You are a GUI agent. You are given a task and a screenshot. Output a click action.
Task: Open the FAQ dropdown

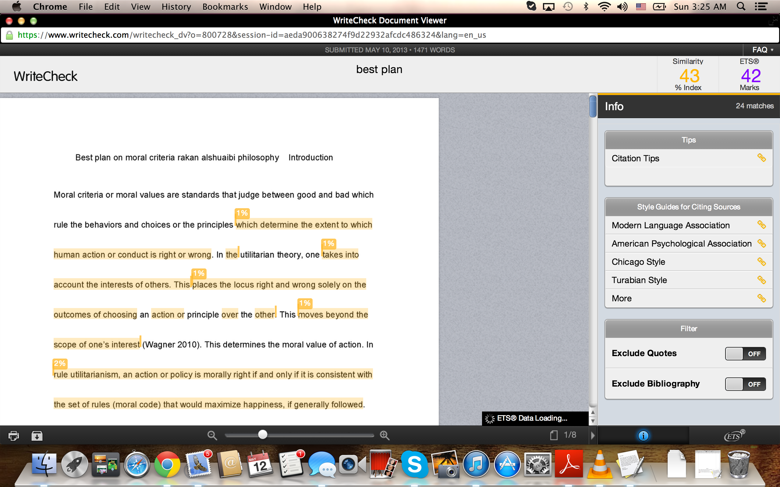[763, 50]
